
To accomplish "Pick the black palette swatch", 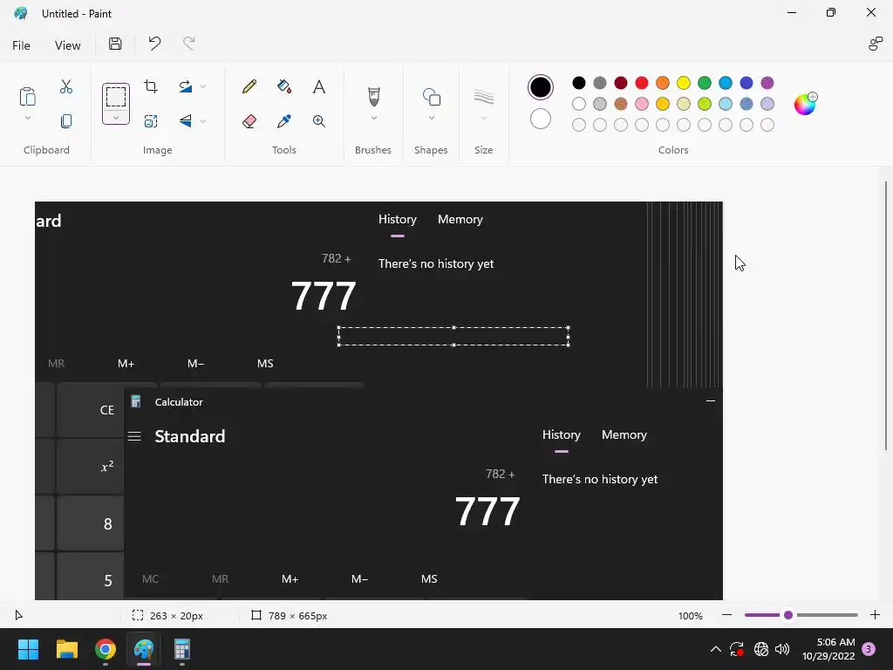I will [579, 83].
